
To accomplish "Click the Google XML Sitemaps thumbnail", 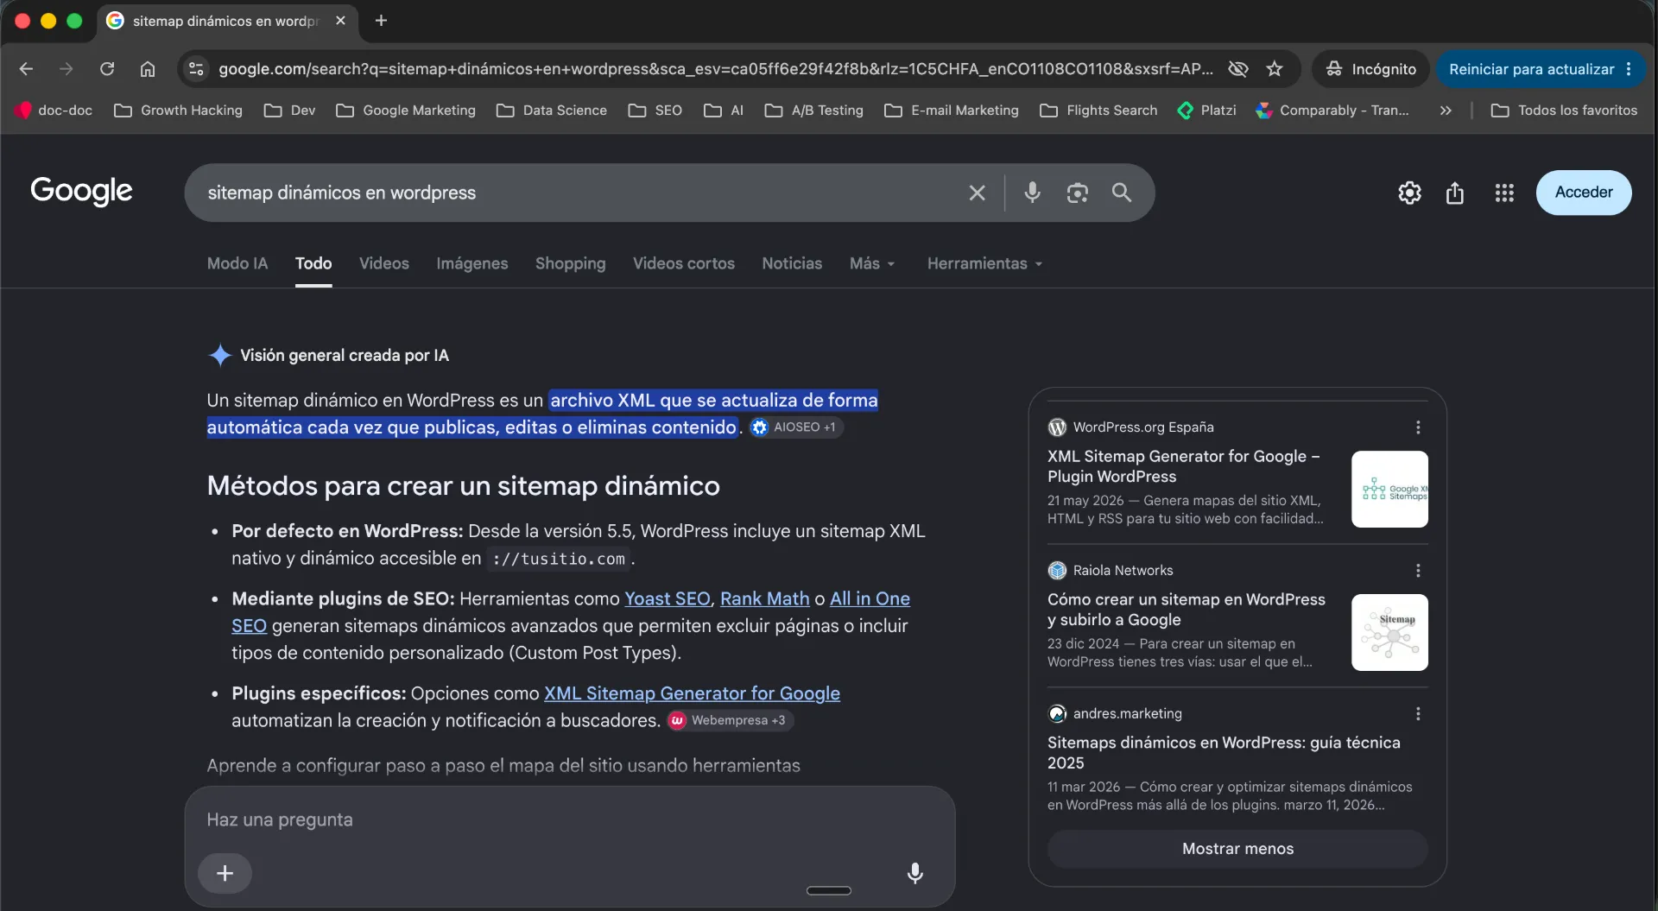I will point(1389,490).
